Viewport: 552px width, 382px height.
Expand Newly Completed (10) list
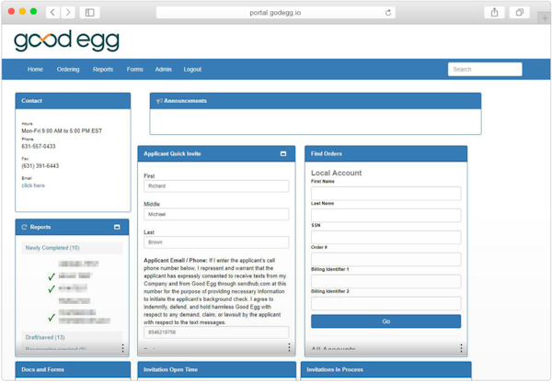[x=52, y=248]
